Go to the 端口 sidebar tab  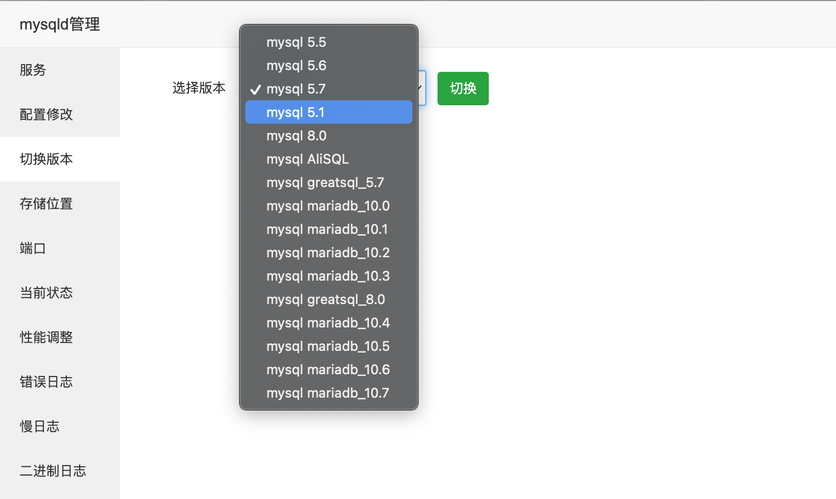[60, 248]
